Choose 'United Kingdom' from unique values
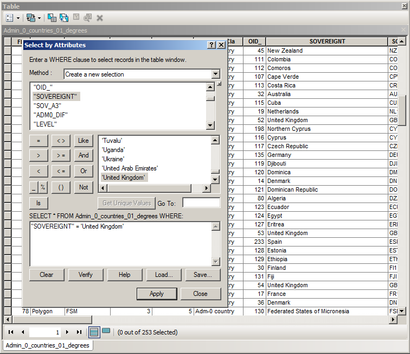410x354 pixels. coord(124,178)
